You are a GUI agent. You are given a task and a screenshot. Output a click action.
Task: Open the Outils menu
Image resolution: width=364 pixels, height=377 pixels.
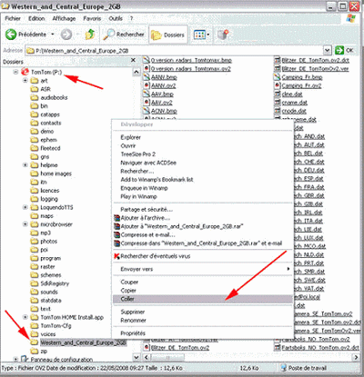click(x=116, y=18)
